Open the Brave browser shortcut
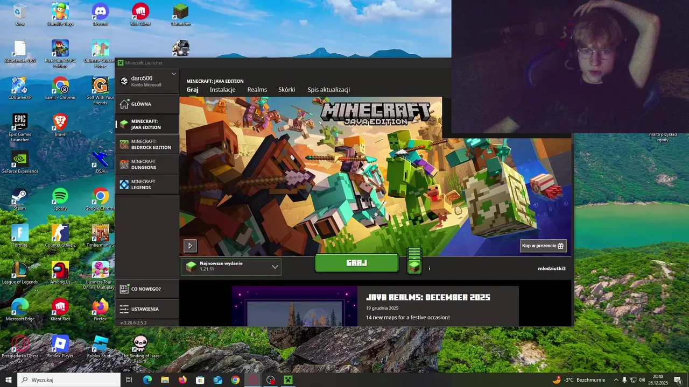Image resolution: width=689 pixels, height=387 pixels. [x=60, y=125]
